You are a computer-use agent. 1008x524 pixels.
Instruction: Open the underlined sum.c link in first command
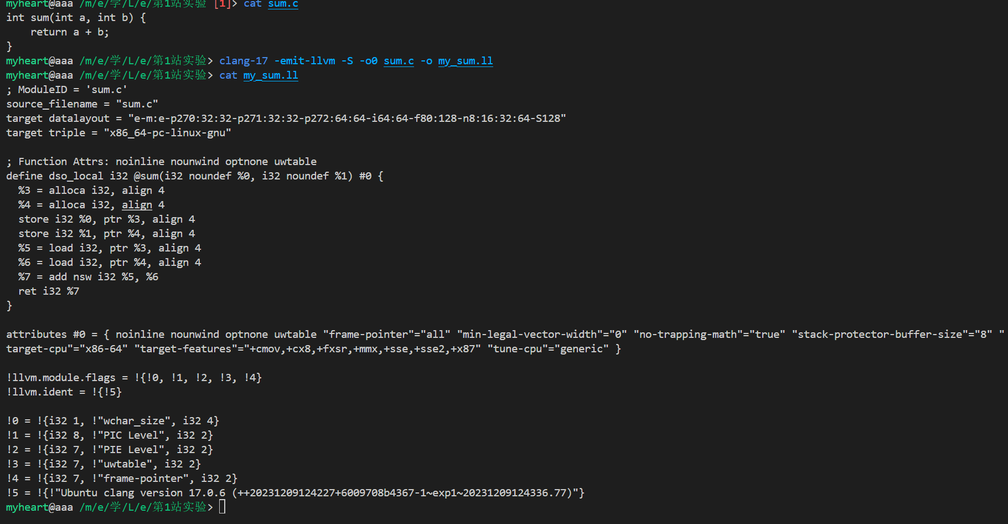(x=283, y=4)
